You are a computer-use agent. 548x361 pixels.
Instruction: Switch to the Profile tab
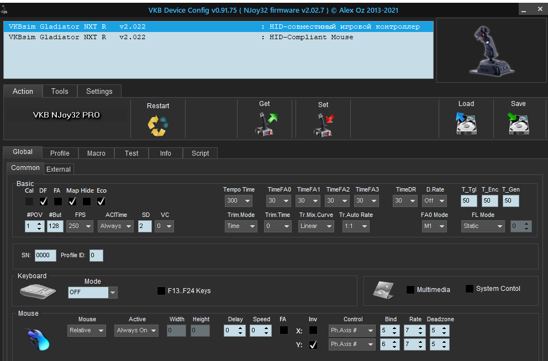coord(60,153)
